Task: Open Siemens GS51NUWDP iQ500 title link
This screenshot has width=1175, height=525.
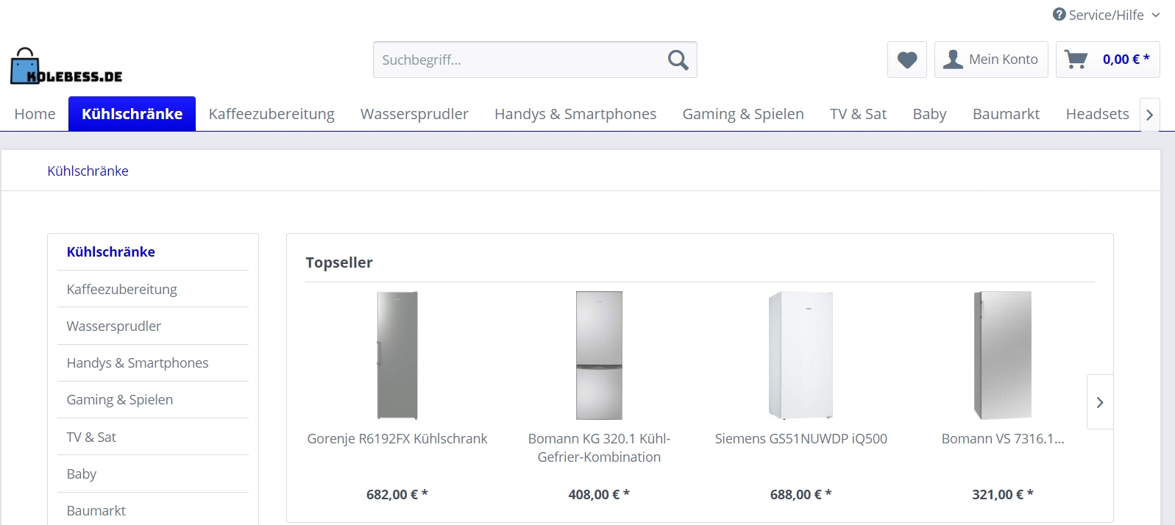Action: 801,439
